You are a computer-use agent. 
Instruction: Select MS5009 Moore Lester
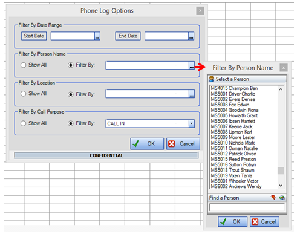233,137
